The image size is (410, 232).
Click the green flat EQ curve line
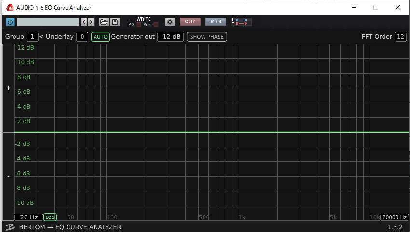coord(212,132)
